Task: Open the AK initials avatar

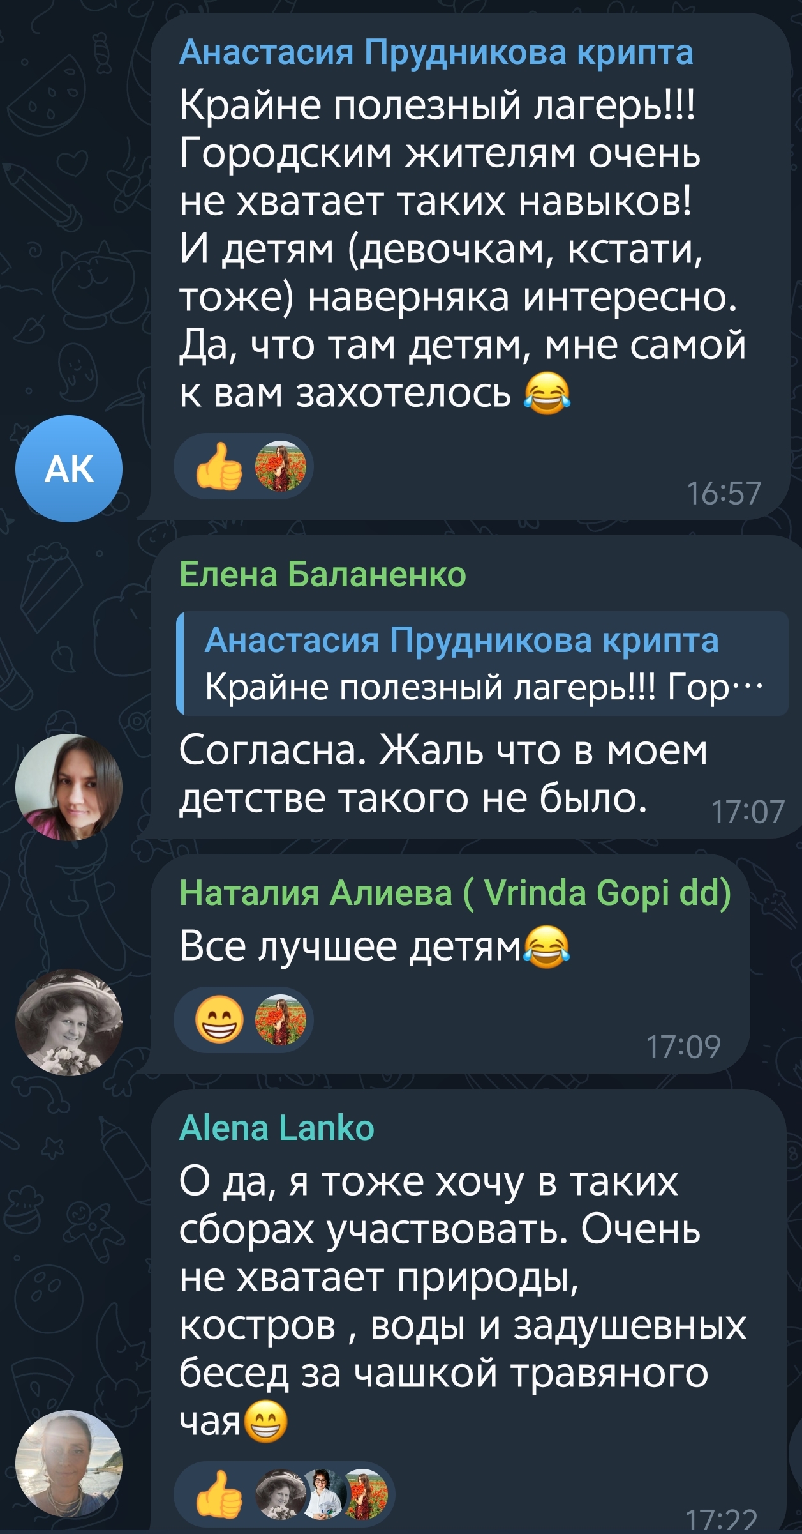Action: pos(69,469)
